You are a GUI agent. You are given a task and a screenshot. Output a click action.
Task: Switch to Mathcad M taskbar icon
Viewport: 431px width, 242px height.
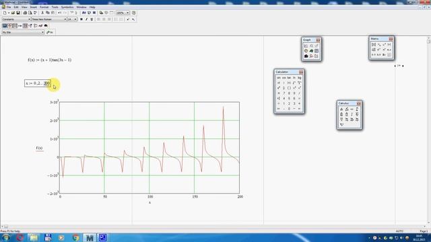[x=89, y=237]
